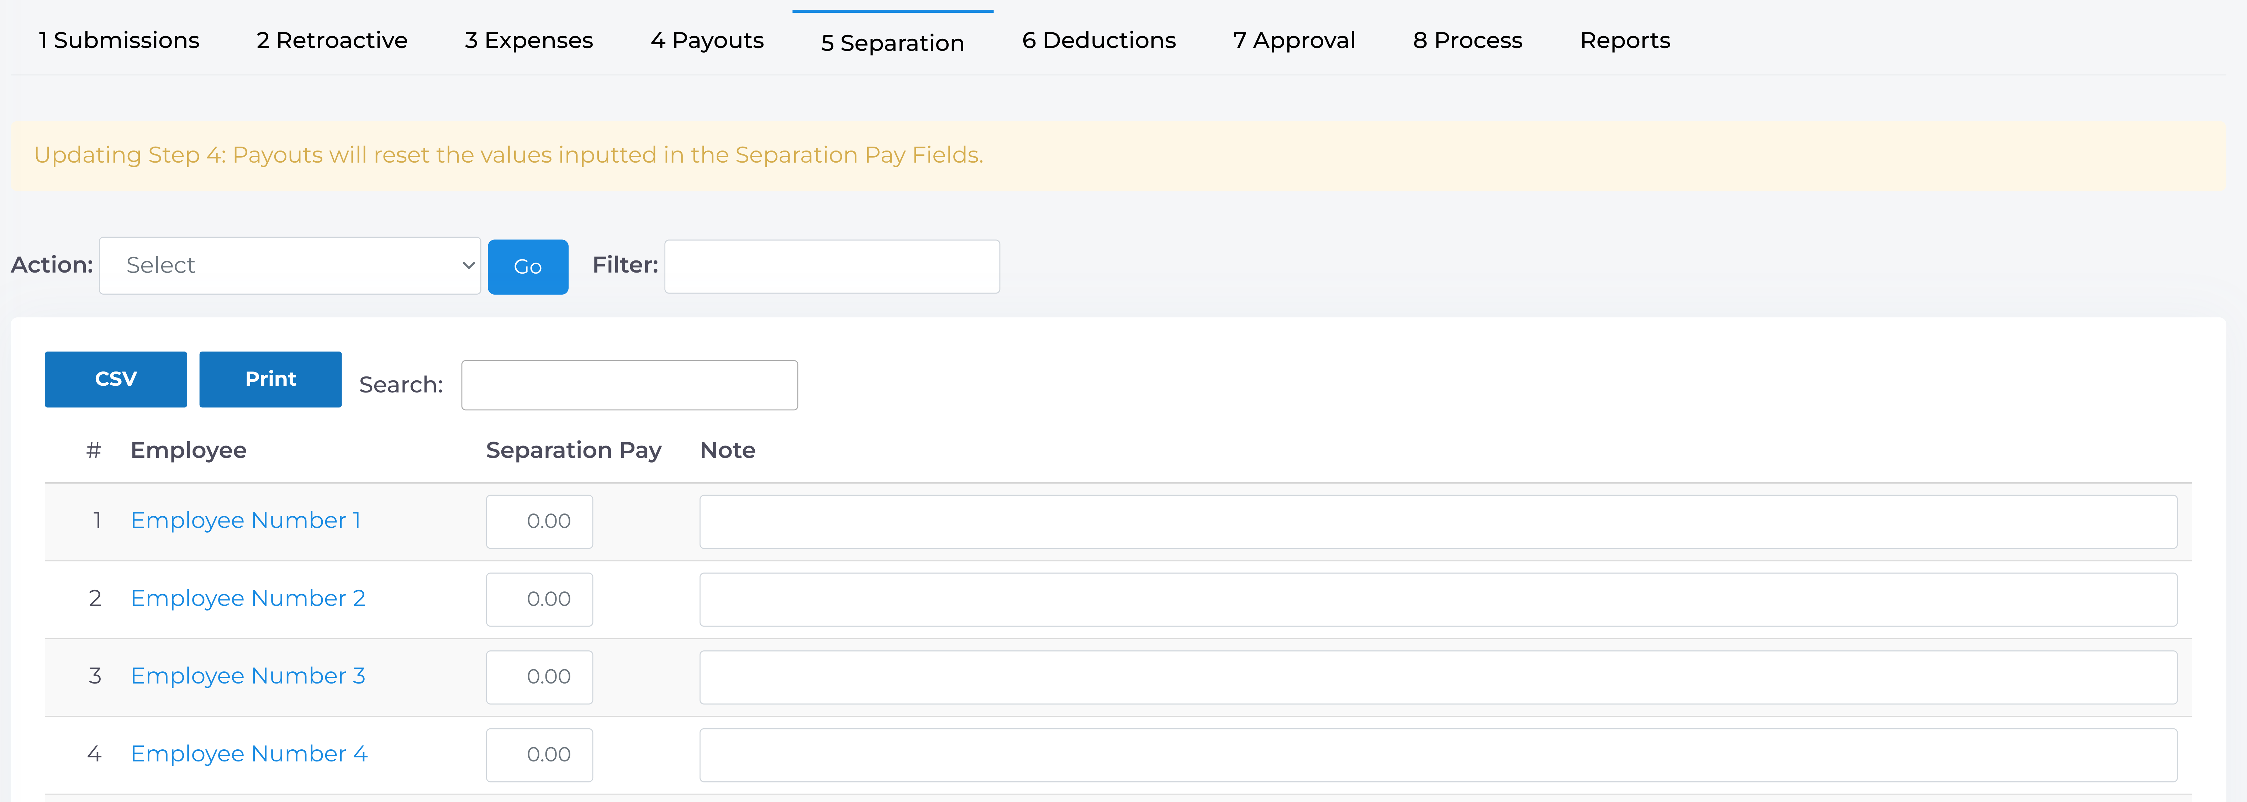The height and width of the screenshot is (802, 2247).
Task: Click the Go button
Action: [528, 266]
